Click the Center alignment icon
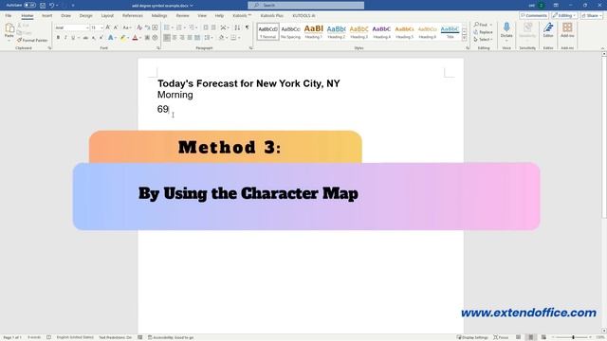Screen dimensions: 607x341 pos(175,38)
